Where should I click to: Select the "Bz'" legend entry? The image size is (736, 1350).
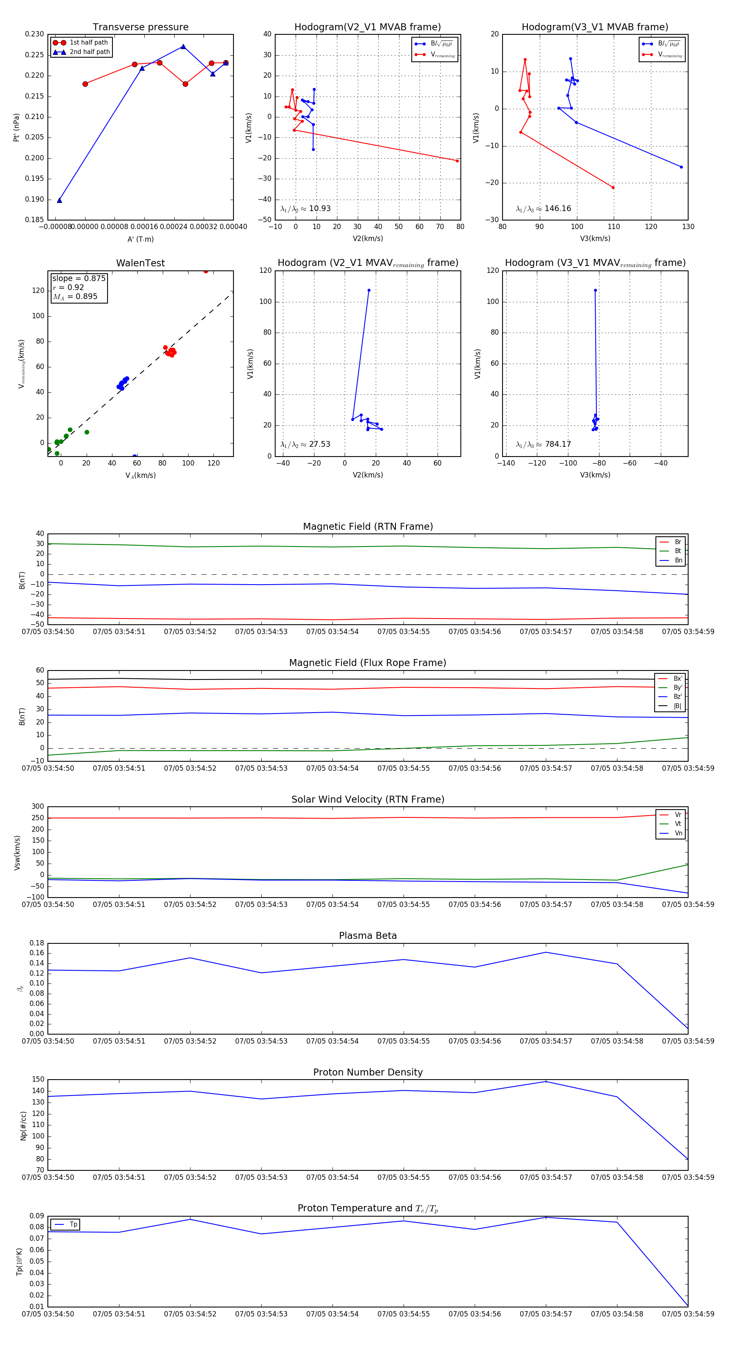point(670,697)
